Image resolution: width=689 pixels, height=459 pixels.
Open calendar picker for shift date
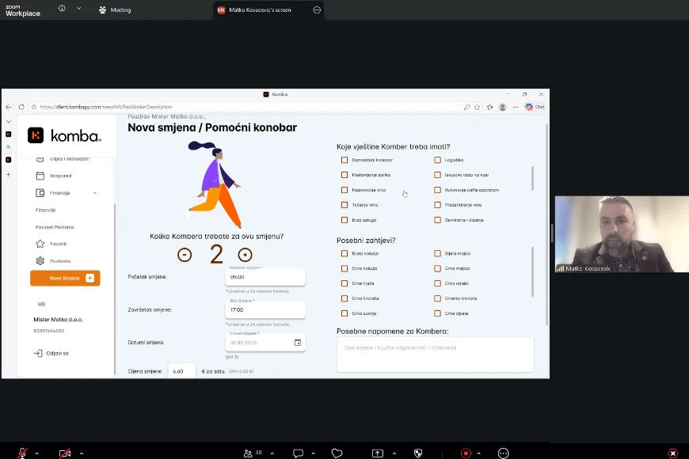coord(298,343)
